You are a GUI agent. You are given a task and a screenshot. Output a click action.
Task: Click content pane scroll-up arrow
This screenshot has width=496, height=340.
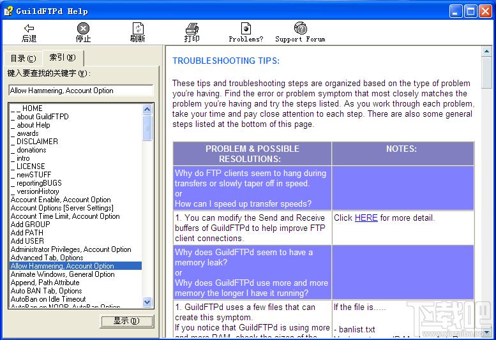point(486,51)
